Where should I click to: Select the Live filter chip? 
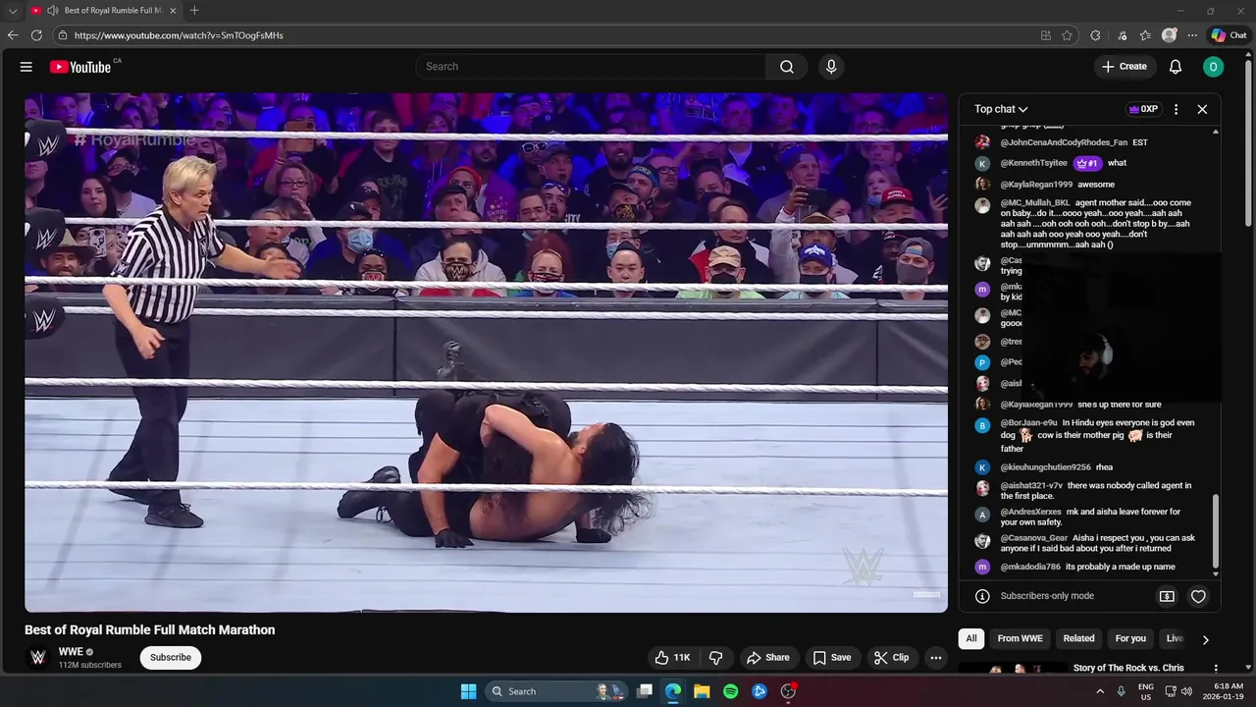[x=1174, y=638]
